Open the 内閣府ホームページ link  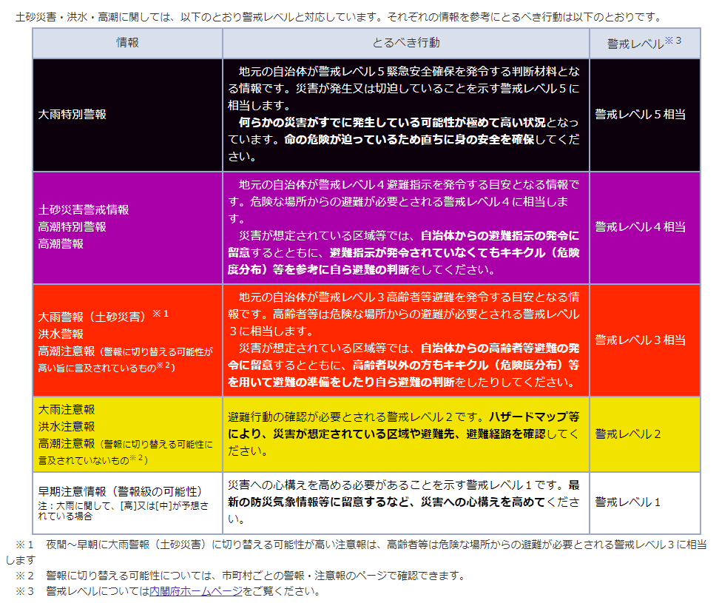[x=196, y=591]
